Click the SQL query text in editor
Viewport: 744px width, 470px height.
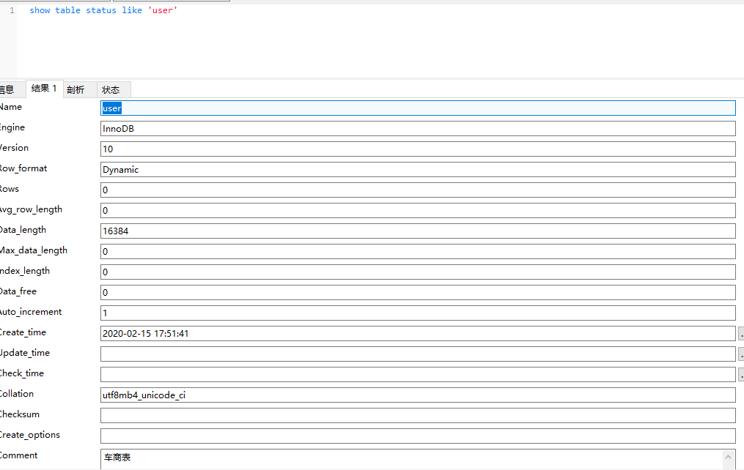[103, 10]
